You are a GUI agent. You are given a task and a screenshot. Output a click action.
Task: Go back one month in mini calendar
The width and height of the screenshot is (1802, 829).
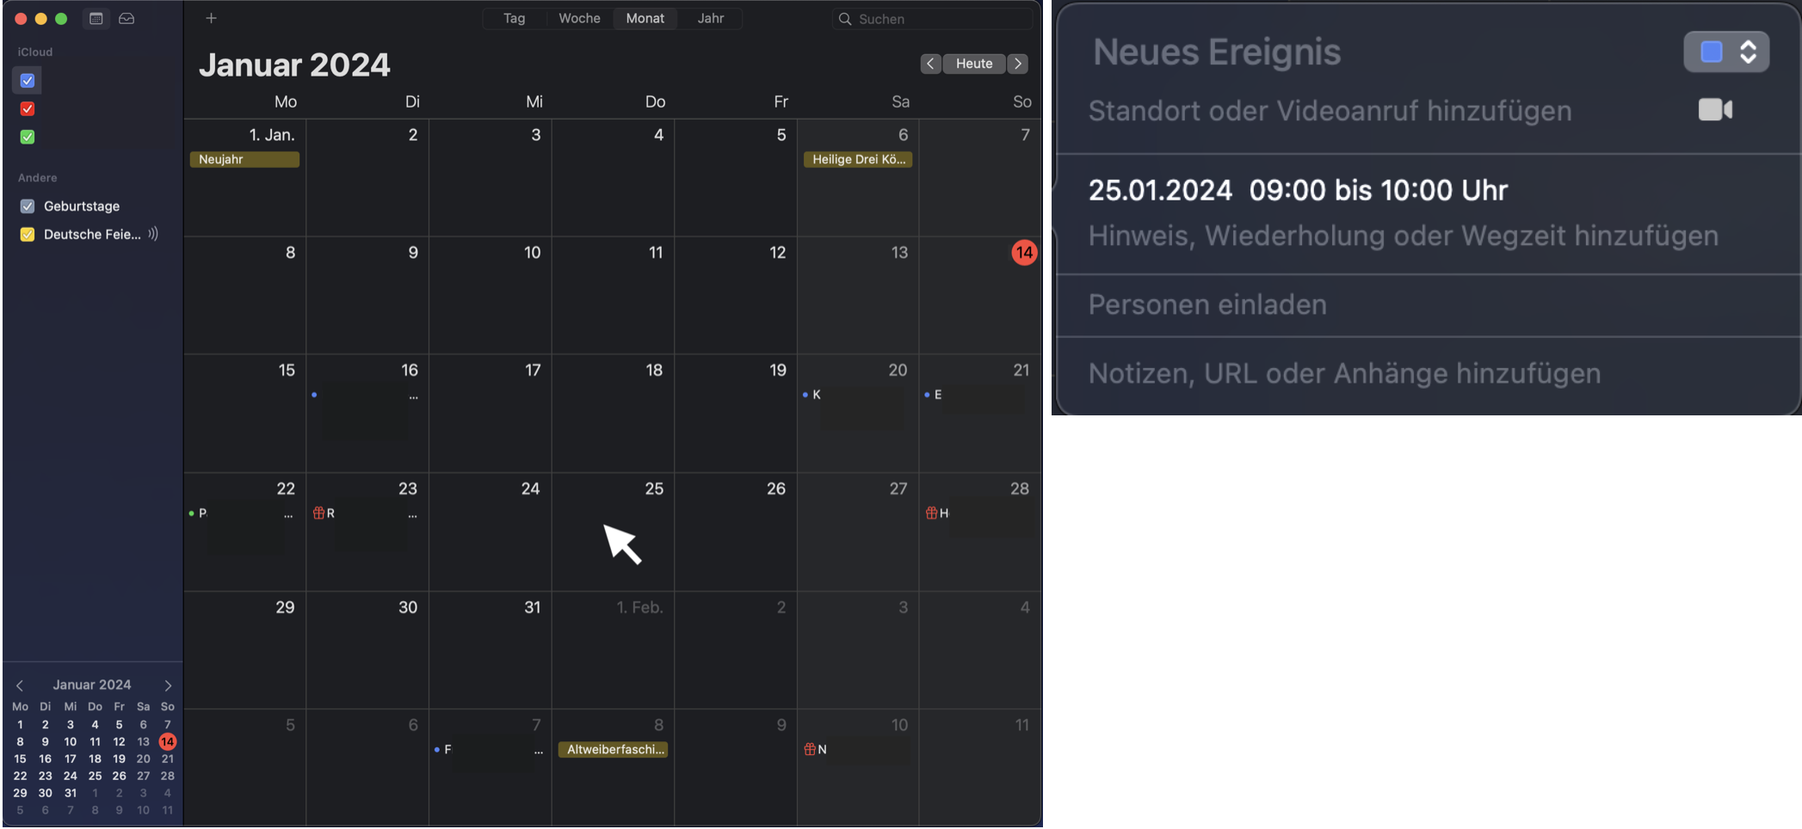pos(20,685)
